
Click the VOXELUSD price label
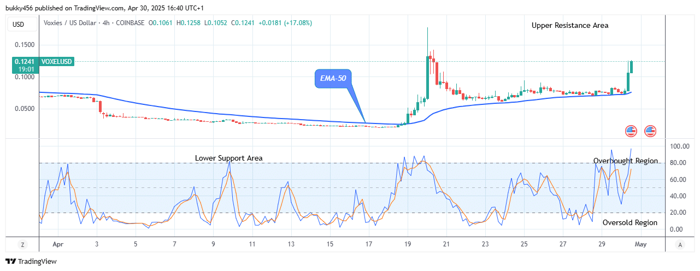point(56,62)
